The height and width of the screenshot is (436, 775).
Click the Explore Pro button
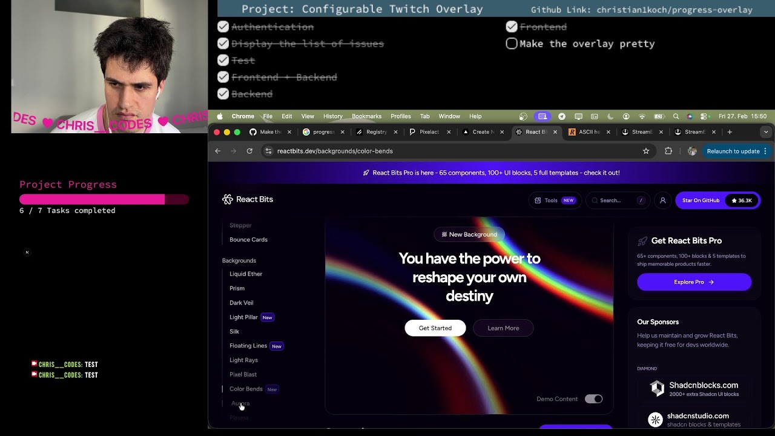click(x=694, y=282)
